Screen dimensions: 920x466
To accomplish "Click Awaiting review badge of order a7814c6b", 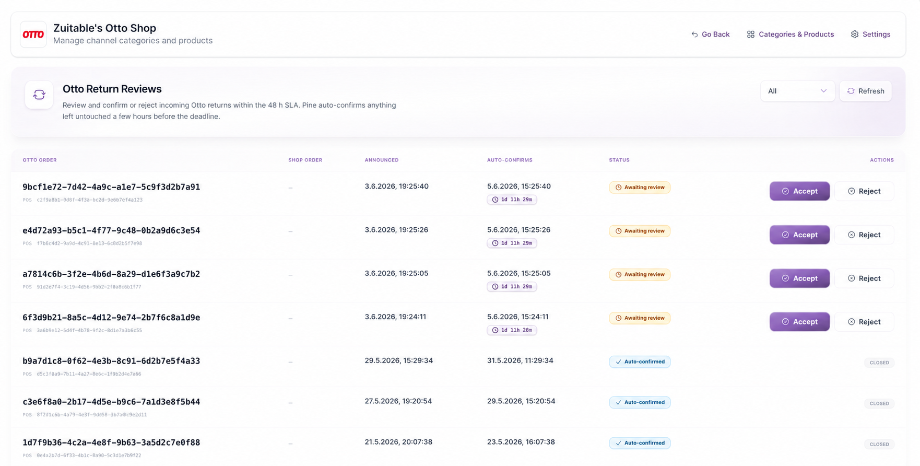I will 640,274.
